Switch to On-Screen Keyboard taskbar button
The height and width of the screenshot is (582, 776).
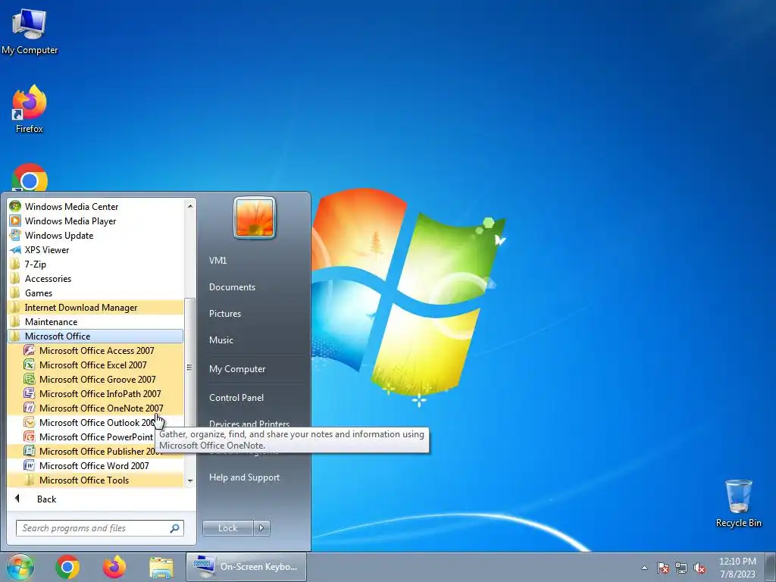246,567
